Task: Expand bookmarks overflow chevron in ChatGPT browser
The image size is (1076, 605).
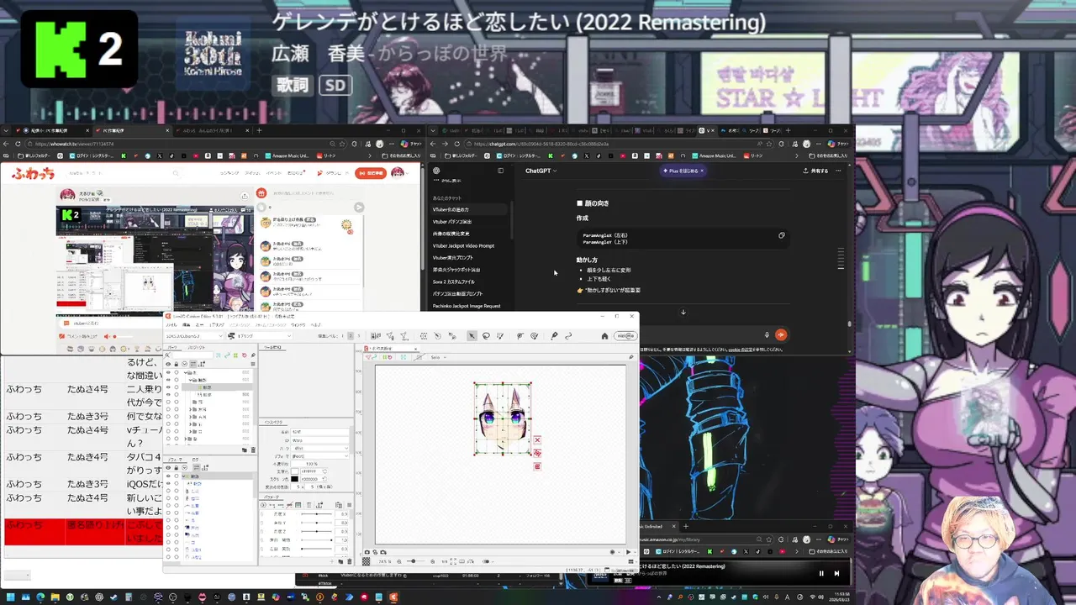Action: [797, 155]
